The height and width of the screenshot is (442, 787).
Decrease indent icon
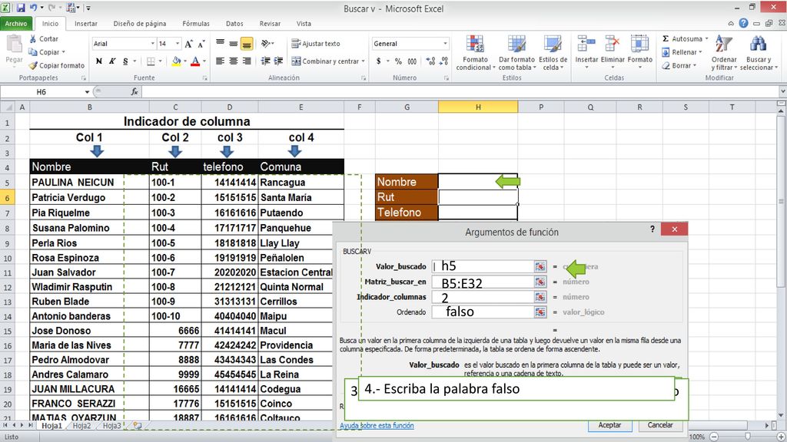click(265, 61)
